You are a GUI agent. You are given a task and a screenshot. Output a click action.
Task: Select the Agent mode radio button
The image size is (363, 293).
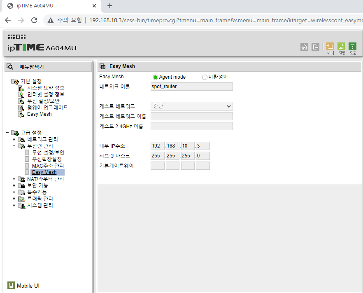point(155,77)
